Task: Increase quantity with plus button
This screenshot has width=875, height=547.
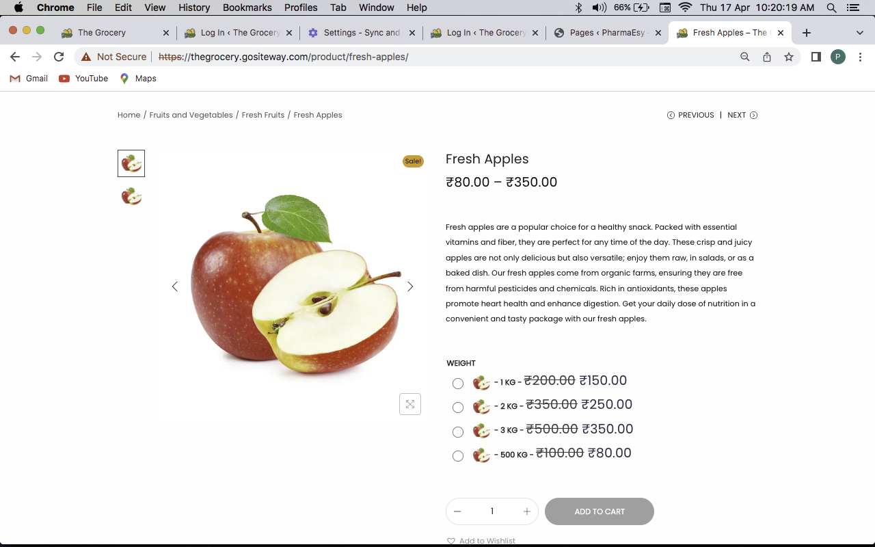Action: pyautogui.click(x=527, y=511)
